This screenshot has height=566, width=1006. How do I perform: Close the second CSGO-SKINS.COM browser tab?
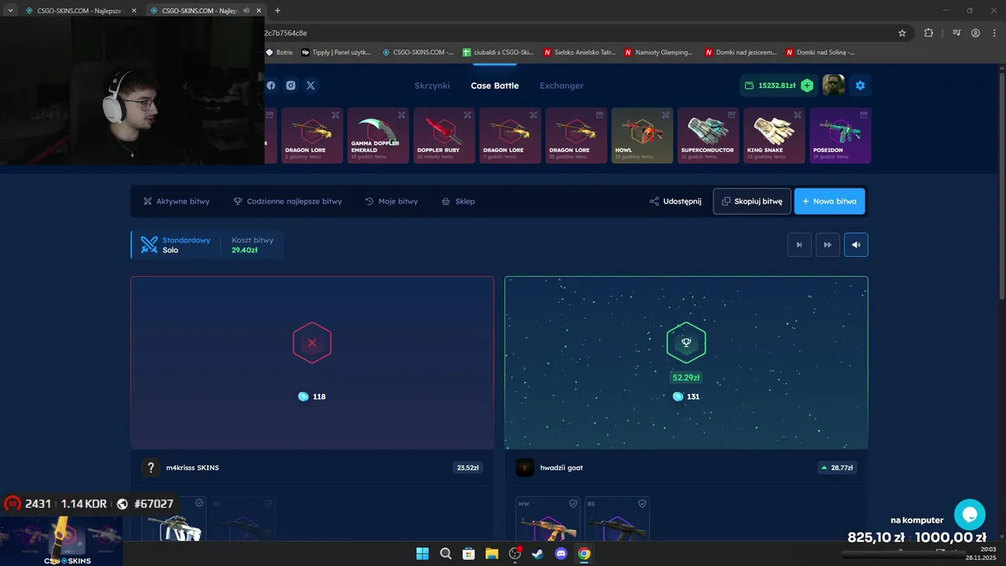click(259, 10)
